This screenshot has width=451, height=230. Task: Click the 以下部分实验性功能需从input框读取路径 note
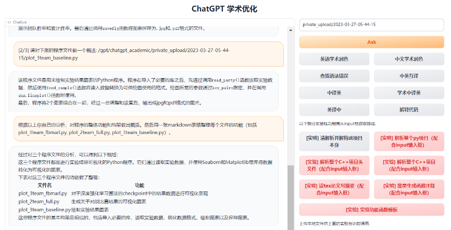tap(338, 123)
